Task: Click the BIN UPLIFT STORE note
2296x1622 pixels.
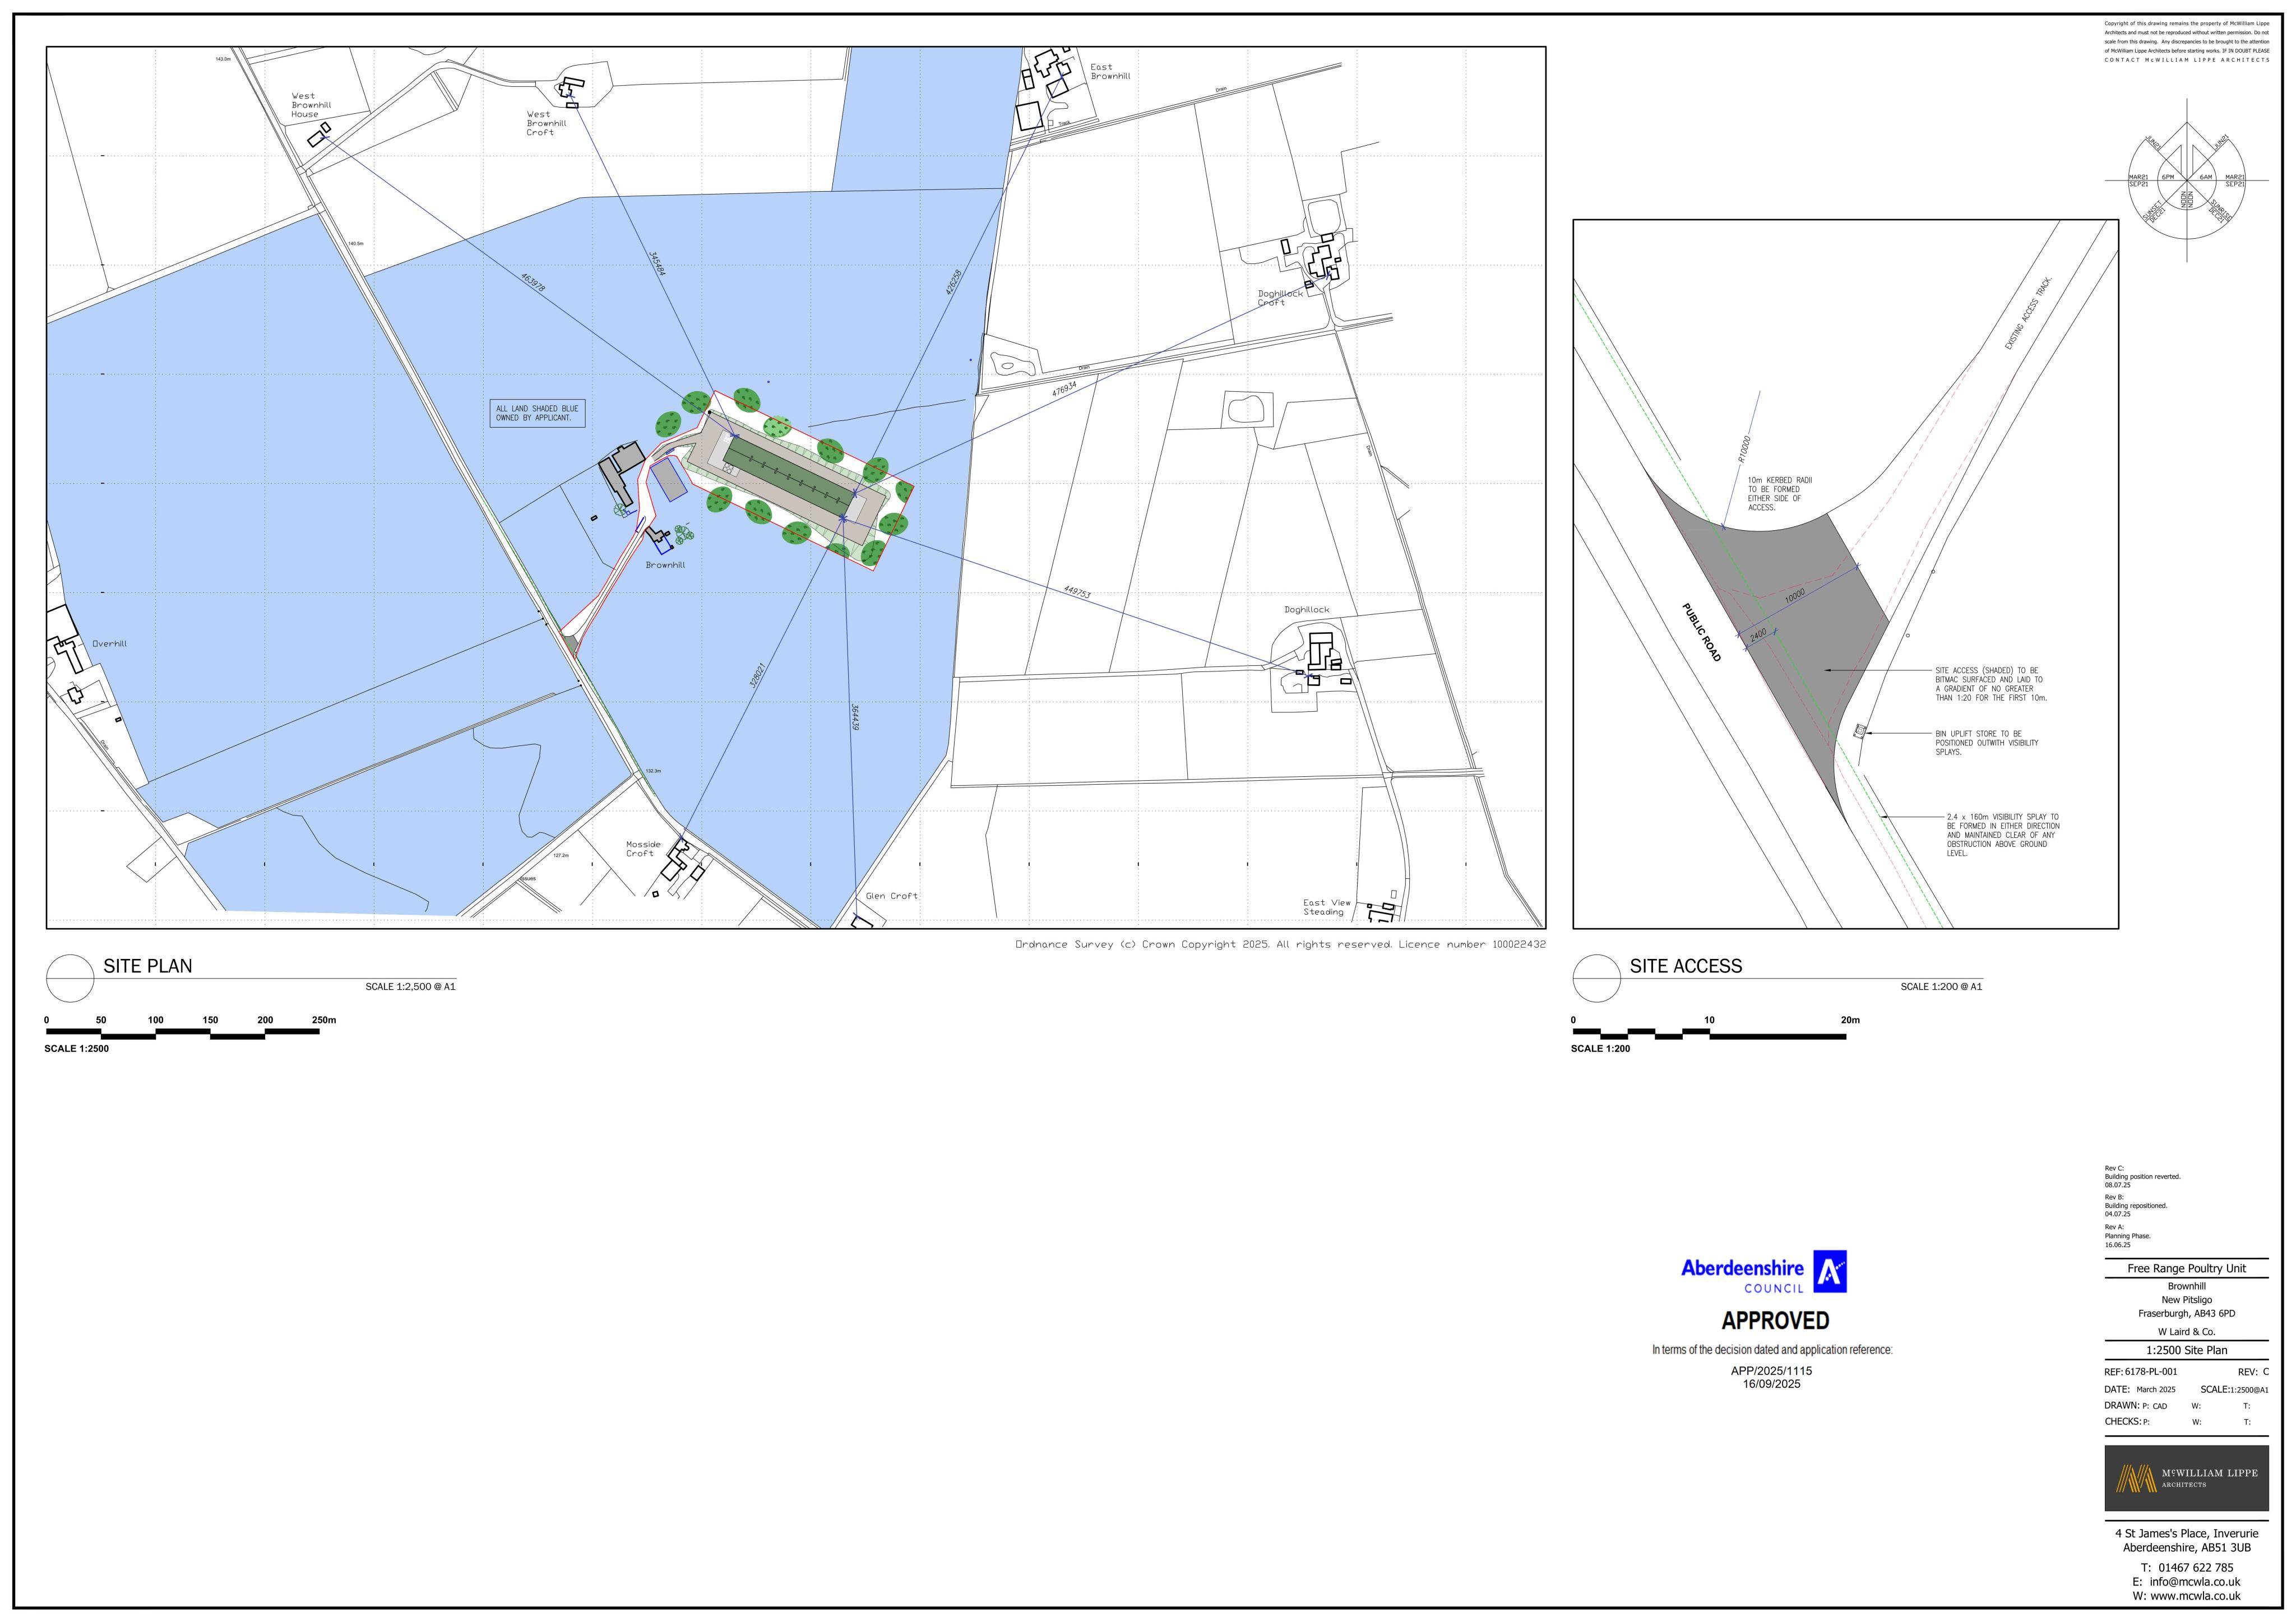Action: (x=1986, y=743)
